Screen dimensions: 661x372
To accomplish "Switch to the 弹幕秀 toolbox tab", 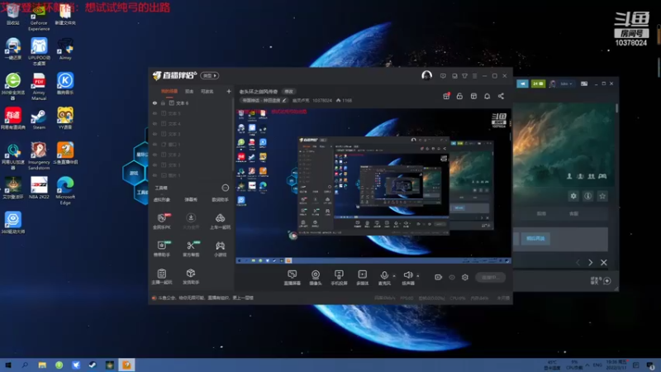I will (191, 200).
